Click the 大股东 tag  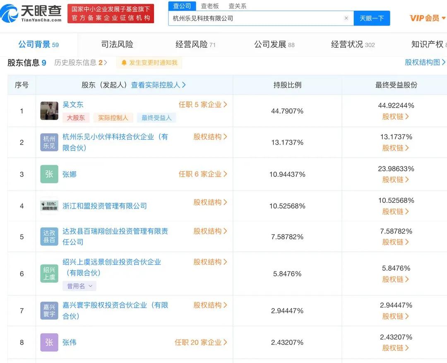[x=76, y=118]
